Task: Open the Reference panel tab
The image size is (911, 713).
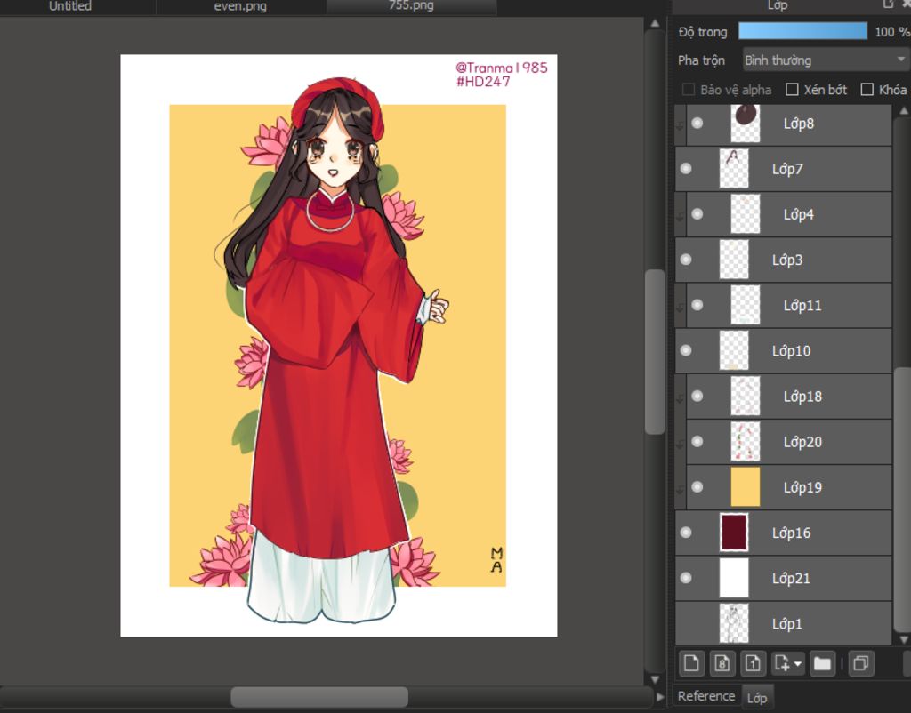Action: click(x=706, y=696)
